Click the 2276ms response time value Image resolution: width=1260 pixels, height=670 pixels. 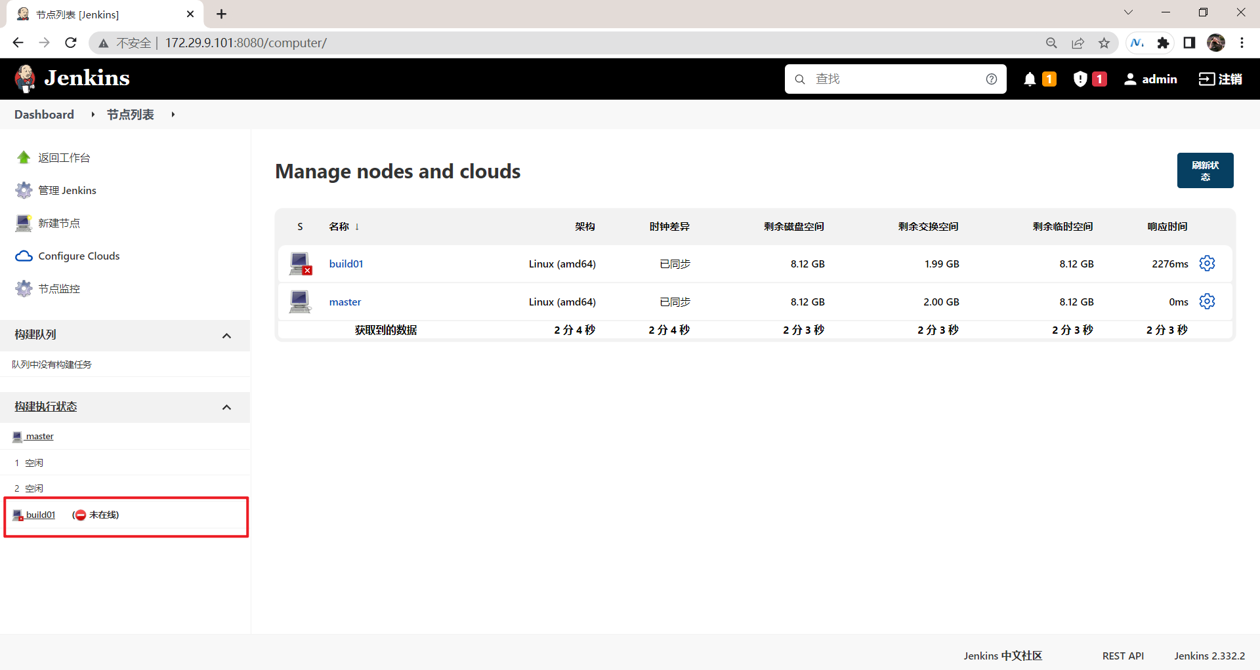pyautogui.click(x=1170, y=264)
